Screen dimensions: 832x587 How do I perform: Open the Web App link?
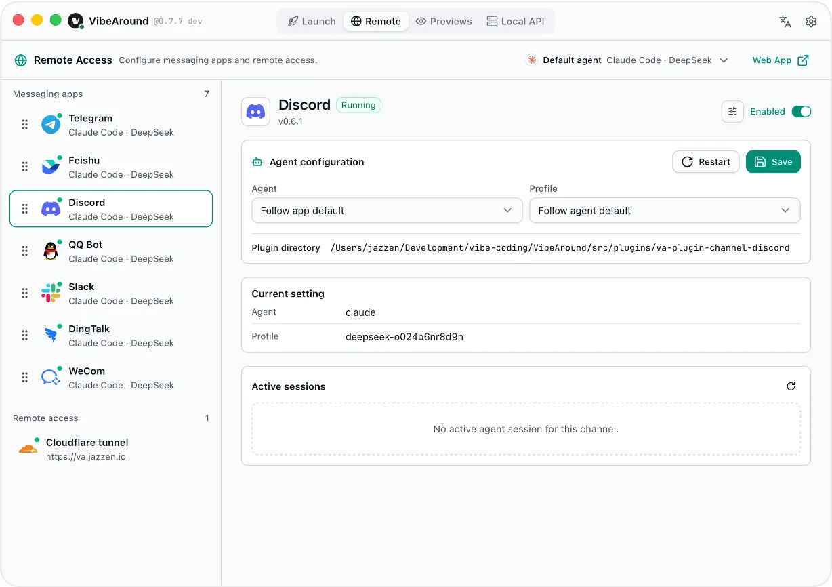[x=781, y=60]
